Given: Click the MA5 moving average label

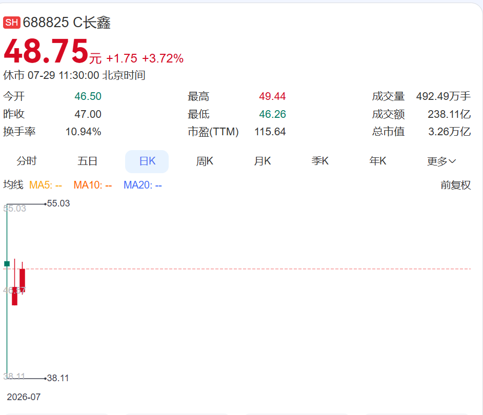Looking at the screenshot, I should pos(46,185).
